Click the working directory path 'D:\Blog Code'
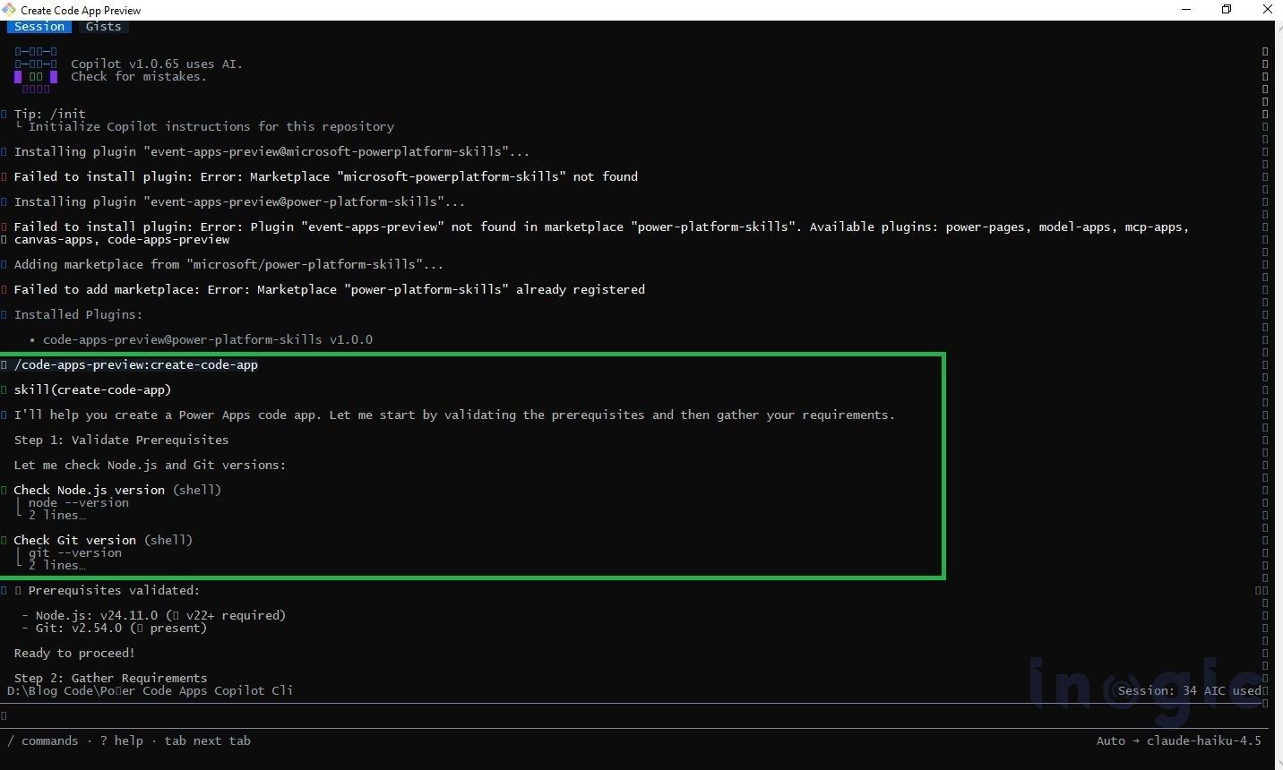The image size is (1283, 770). coord(150,690)
